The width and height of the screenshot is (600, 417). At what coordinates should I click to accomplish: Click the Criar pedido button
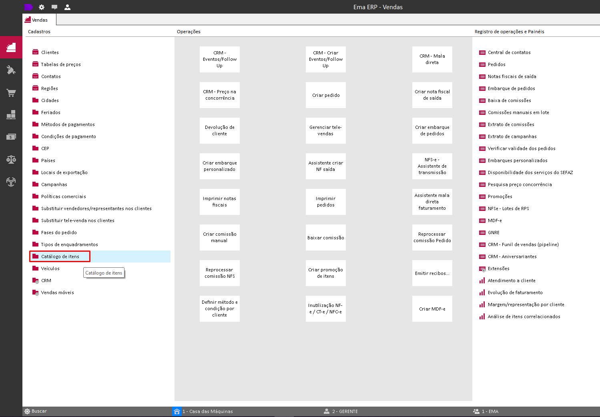[x=326, y=95]
